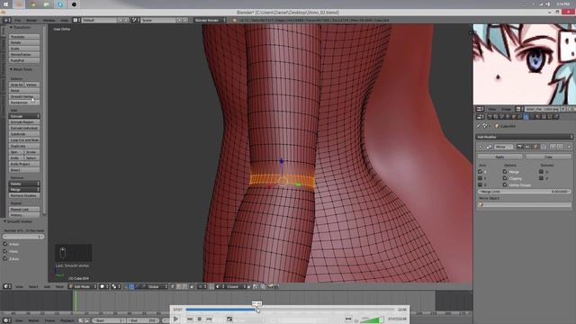Open the Windows Start button

coord(5,4)
